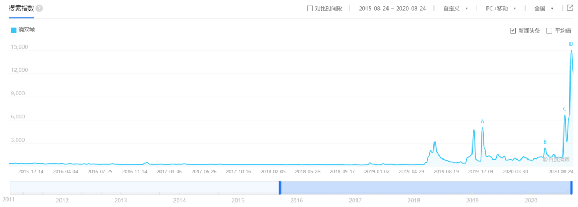
Task: Click the help question mark beside 搜索指数
Action: click(x=40, y=9)
